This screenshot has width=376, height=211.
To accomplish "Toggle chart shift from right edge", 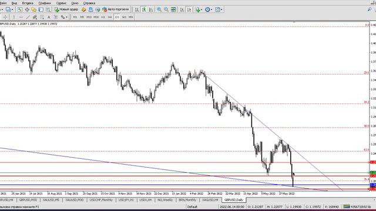I will 189,9.
